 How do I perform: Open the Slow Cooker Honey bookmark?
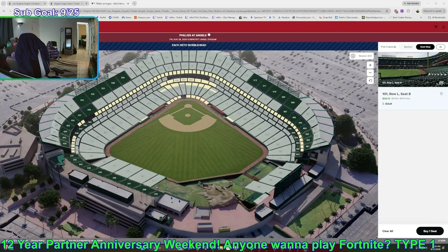click(401, 17)
